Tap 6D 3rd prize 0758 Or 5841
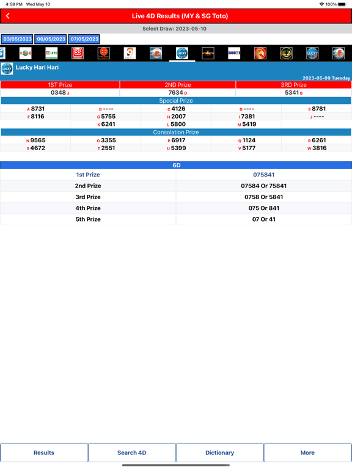This screenshot has width=352, height=469. pyautogui.click(x=264, y=197)
